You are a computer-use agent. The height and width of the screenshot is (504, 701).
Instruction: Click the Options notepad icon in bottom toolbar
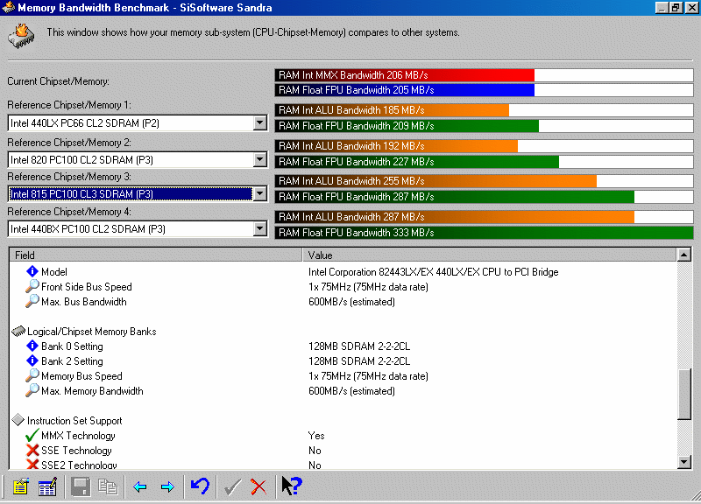[20, 486]
